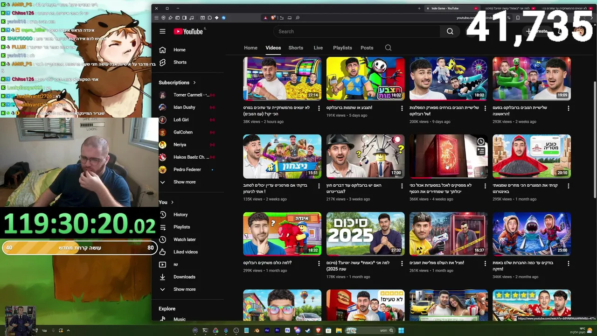Click the YouTube logo
Viewport: 597px width, 336px height.
[189, 31]
